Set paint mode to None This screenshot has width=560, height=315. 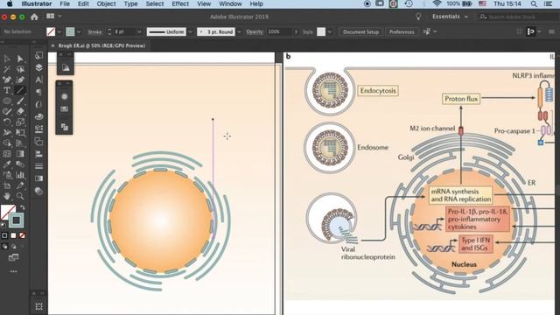pyautogui.click(x=22, y=235)
